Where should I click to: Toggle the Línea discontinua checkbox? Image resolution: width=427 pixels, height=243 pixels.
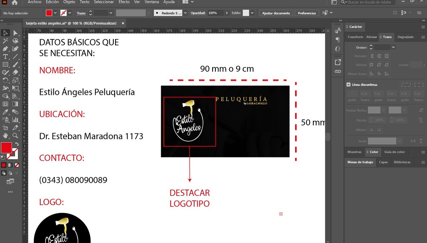[x=349, y=85]
